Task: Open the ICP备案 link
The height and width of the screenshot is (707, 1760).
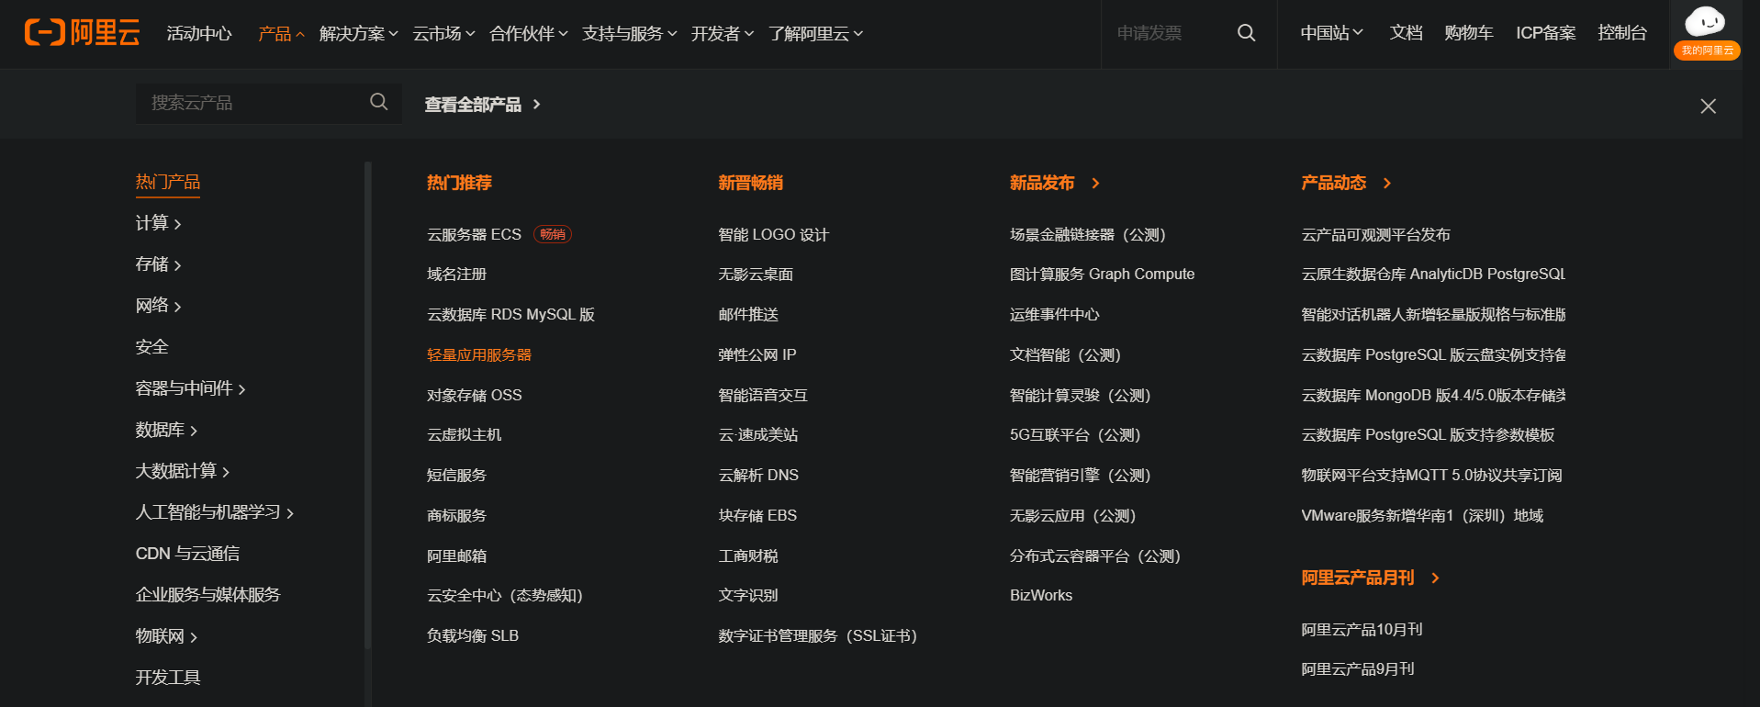Action: coord(1546,33)
